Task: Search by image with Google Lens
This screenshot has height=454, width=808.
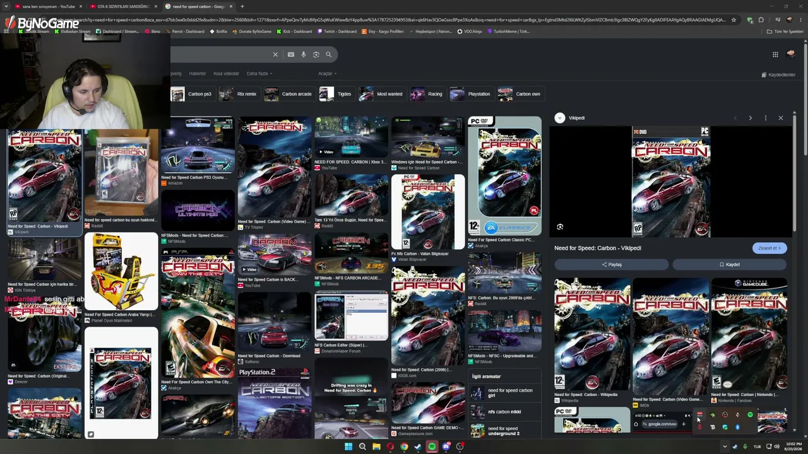Action: (316, 54)
